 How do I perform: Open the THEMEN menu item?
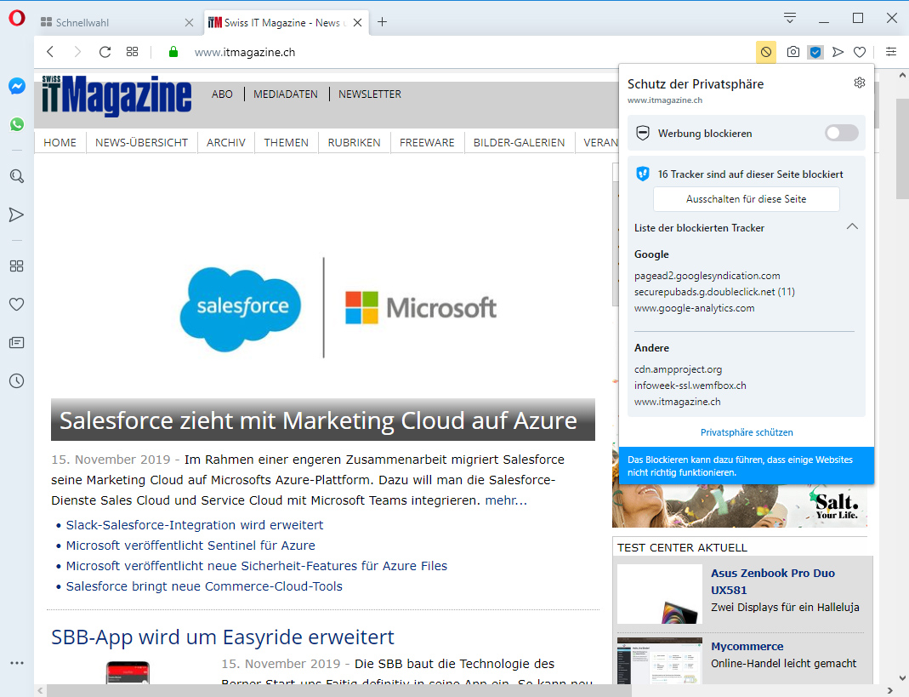pos(287,142)
